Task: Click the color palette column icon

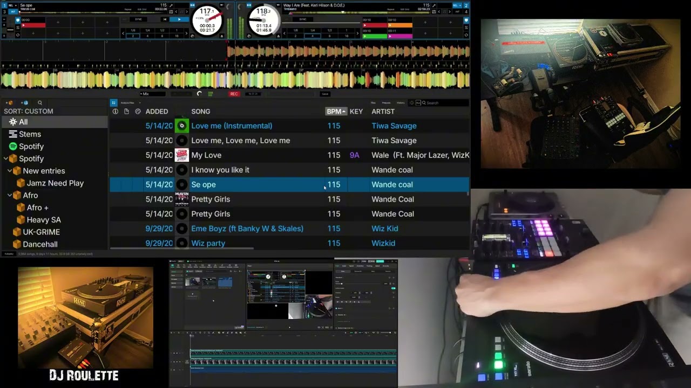Action: click(x=138, y=112)
